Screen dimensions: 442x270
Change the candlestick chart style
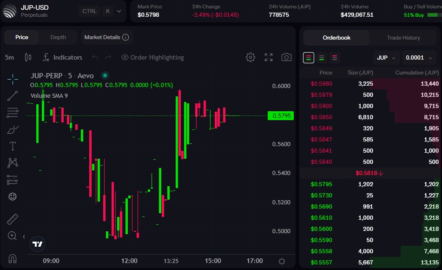pos(28,57)
